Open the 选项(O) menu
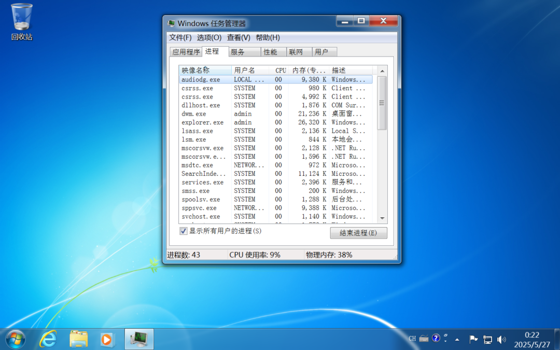Screen dimensions: 560x350 point(209,37)
